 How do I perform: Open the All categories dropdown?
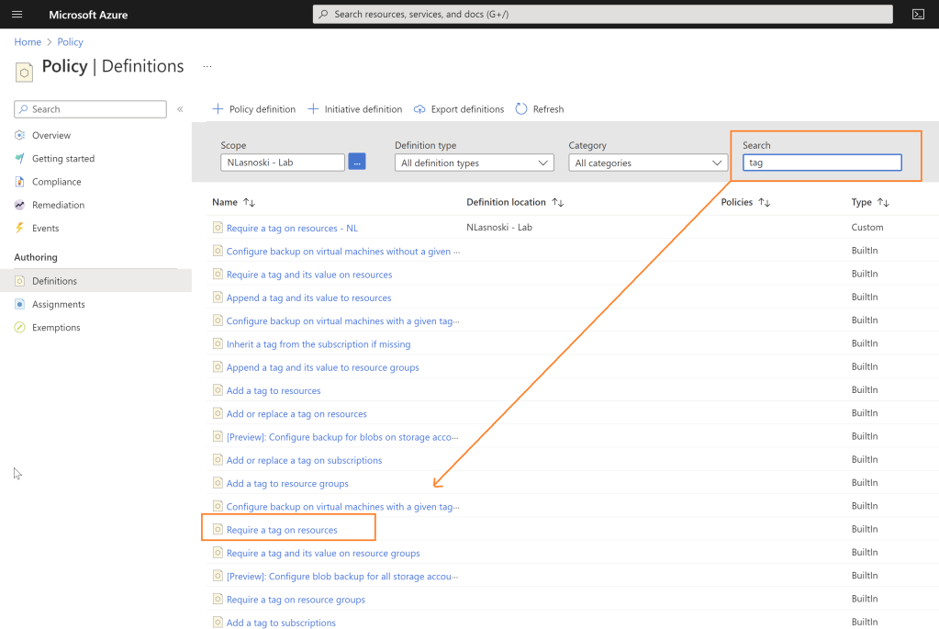[x=647, y=162]
